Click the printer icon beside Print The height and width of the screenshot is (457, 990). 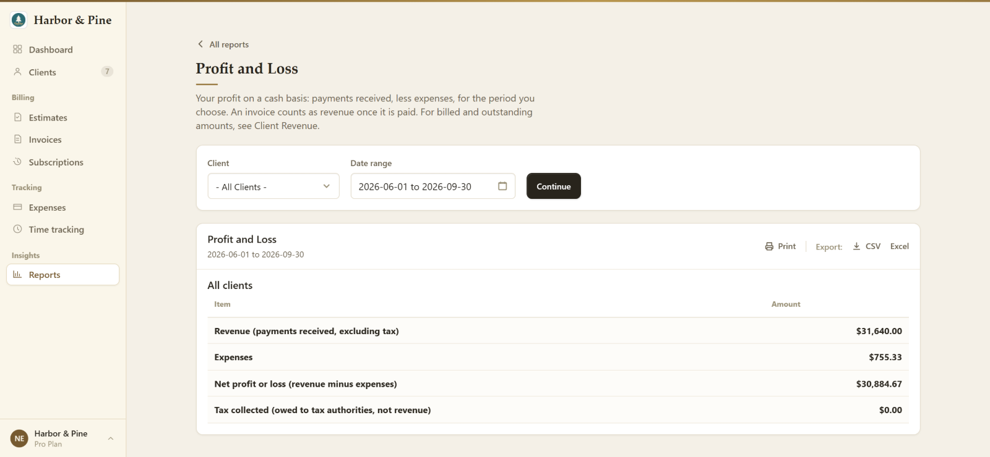point(769,246)
